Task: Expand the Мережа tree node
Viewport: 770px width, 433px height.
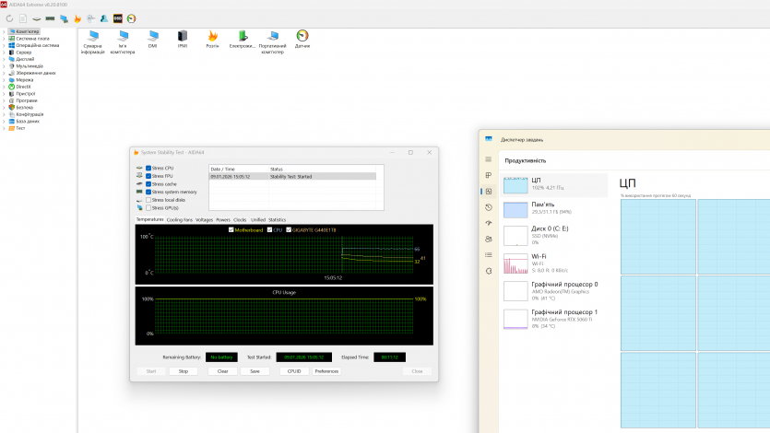Action: (4, 79)
